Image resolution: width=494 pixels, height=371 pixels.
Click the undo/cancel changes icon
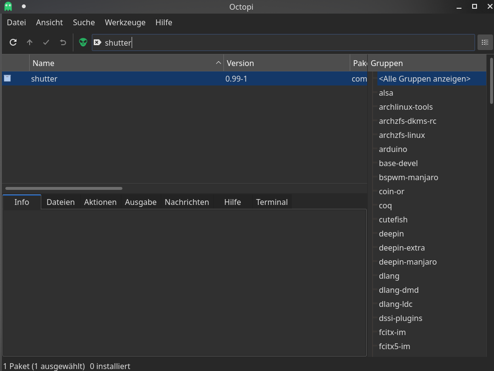click(63, 43)
